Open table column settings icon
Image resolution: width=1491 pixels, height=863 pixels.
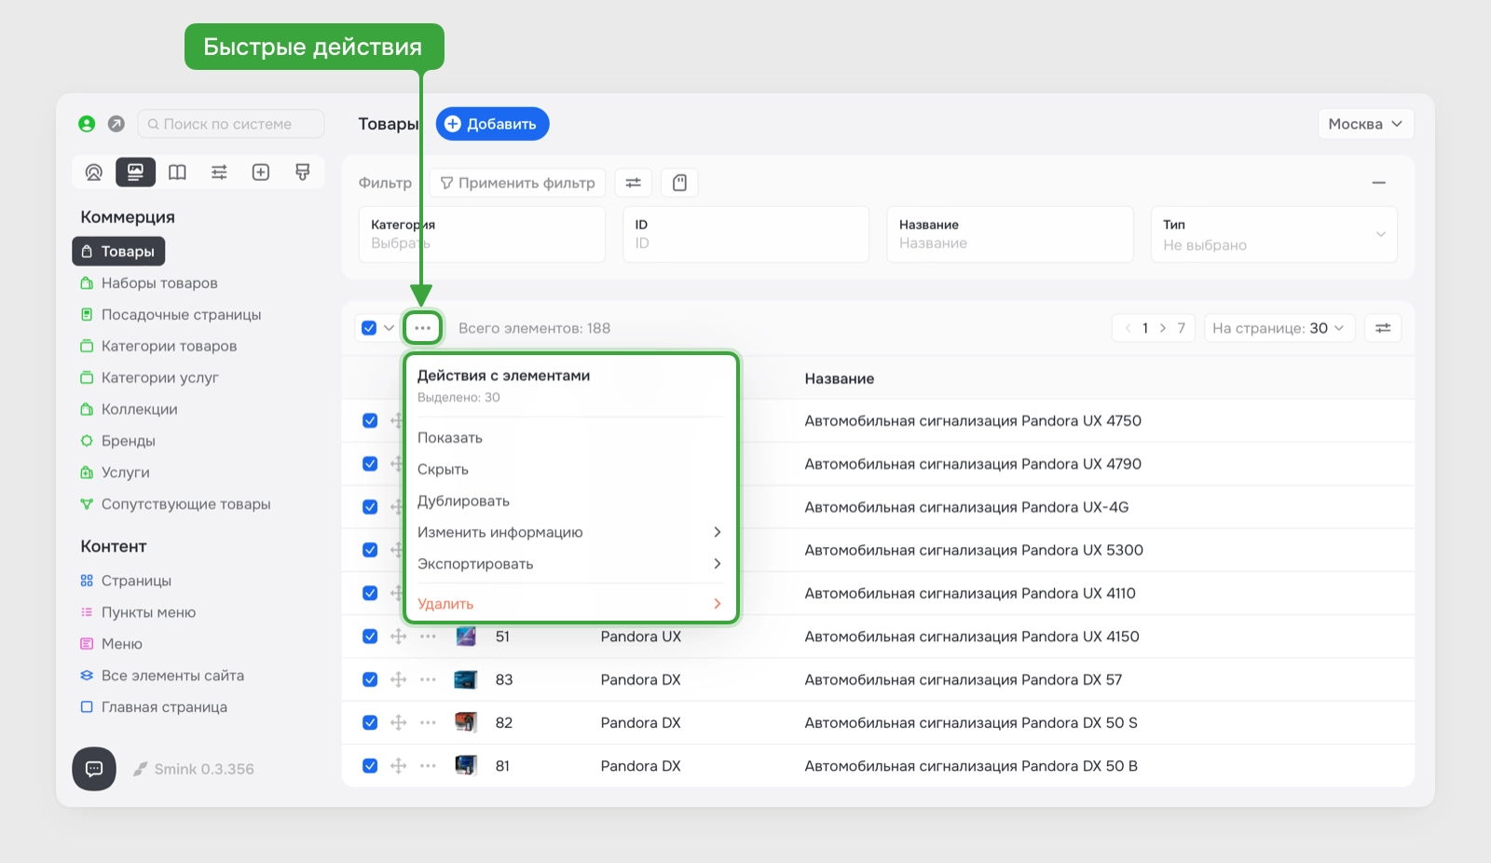1383,328
